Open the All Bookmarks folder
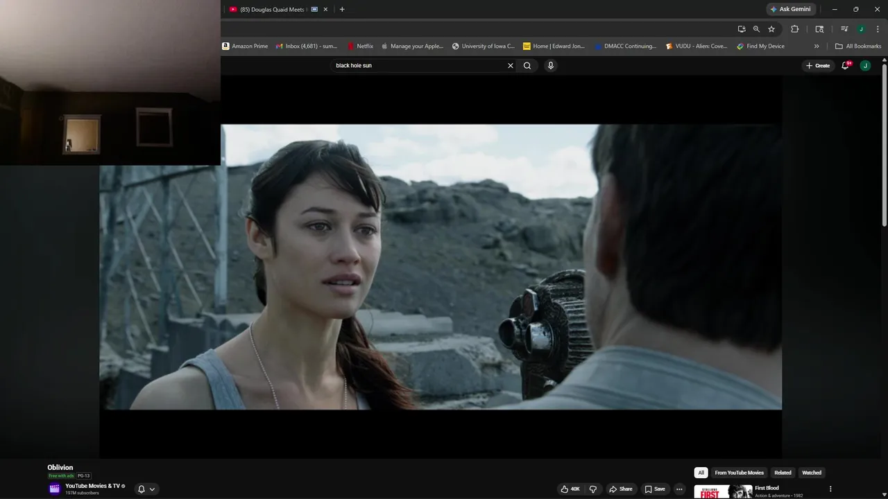 (858, 46)
